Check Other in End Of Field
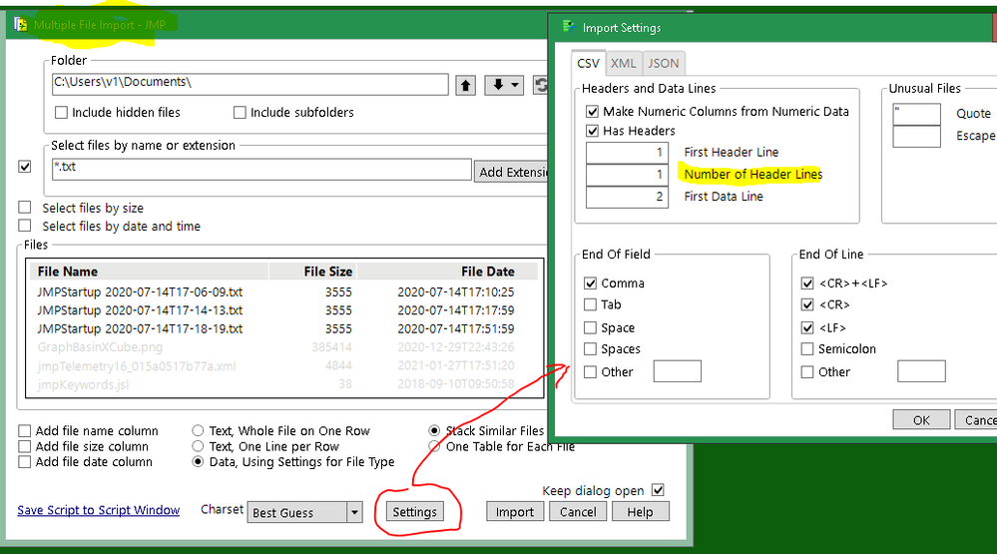Image resolution: width=997 pixels, height=554 pixels. pos(590,372)
